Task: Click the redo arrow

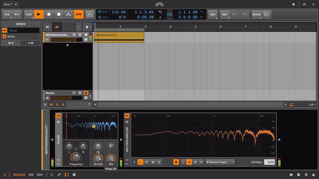Action: 244,14
